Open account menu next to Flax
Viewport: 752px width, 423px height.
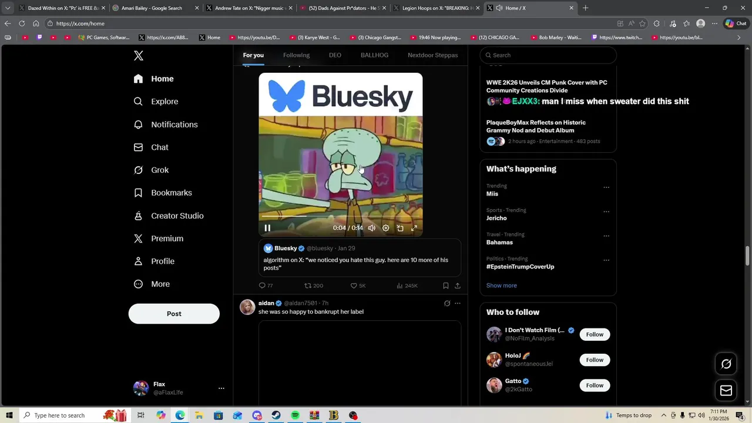pyautogui.click(x=221, y=388)
